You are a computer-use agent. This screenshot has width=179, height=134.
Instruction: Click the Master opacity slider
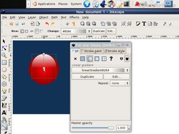click(93, 128)
